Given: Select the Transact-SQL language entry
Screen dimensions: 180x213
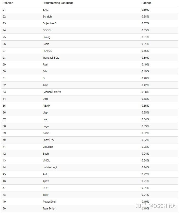Looking at the screenshot, I should pos(51,58).
